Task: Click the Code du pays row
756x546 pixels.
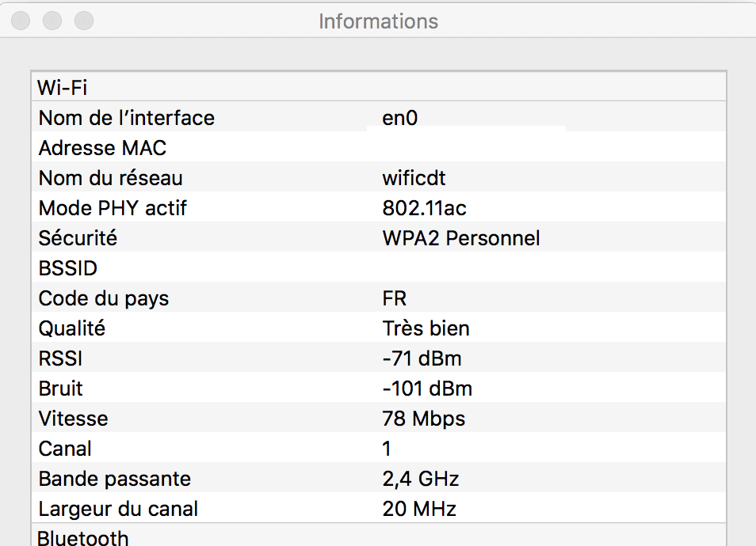Action: coord(379,298)
